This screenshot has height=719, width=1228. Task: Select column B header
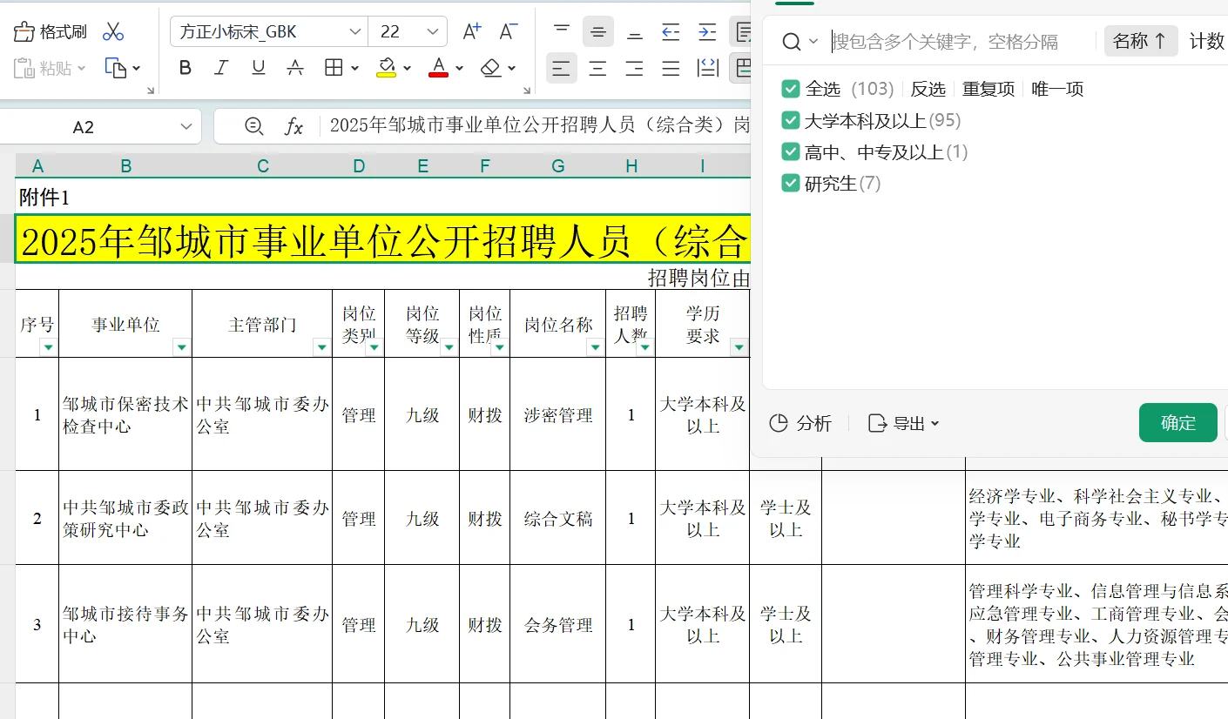click(125, 166)
